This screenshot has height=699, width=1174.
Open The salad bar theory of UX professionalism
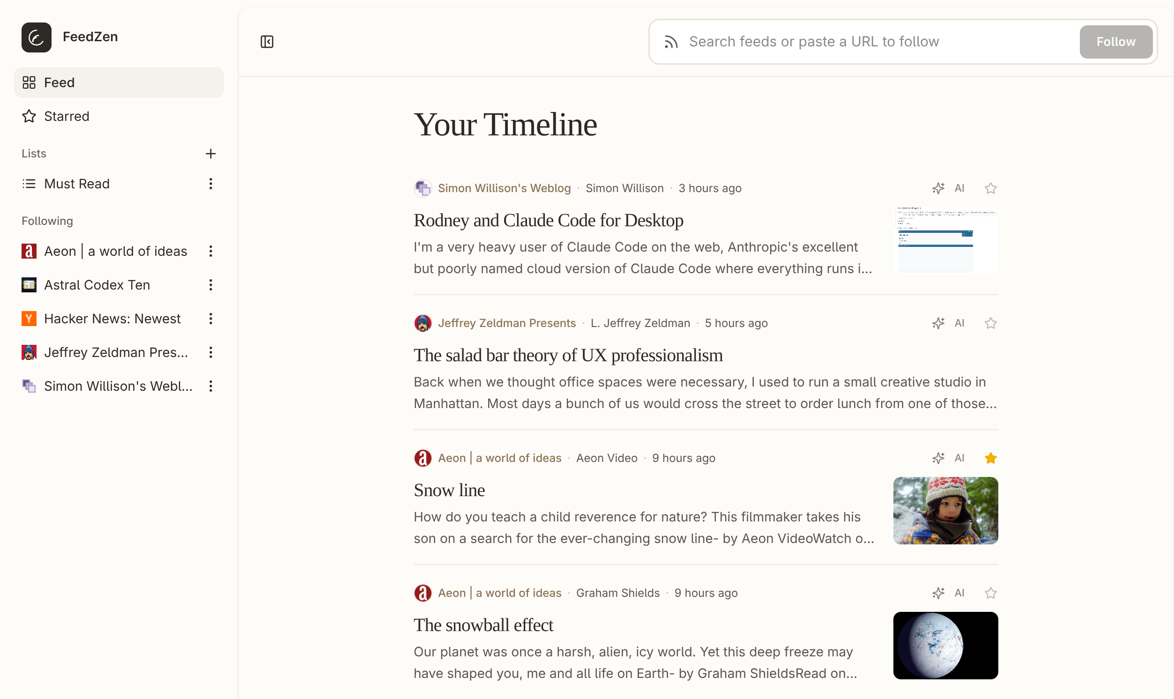(568, 356)
